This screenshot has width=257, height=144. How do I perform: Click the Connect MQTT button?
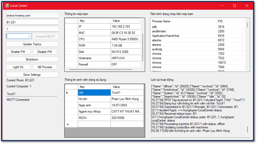pyautogui.click(x=45, y=37)
